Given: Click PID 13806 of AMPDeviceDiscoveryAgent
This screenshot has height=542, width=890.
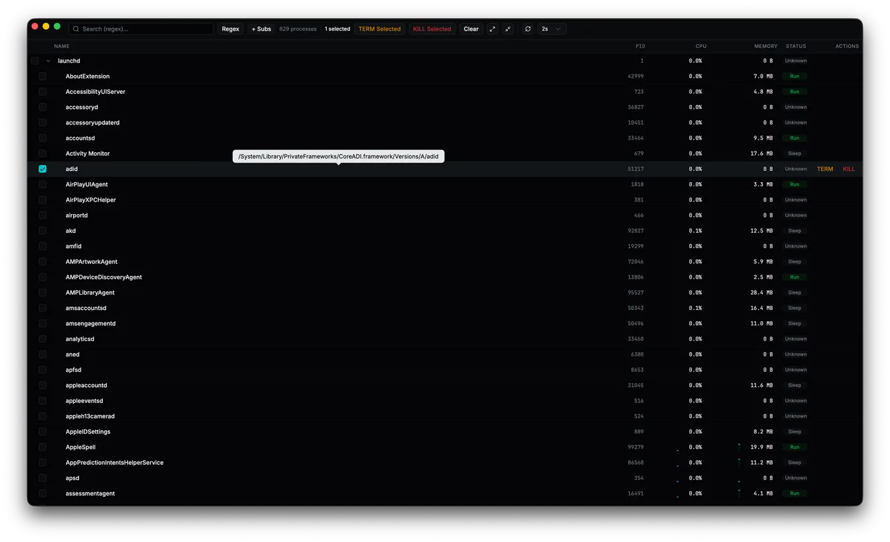Looking at the screenshot, I should tap(636, 277).
